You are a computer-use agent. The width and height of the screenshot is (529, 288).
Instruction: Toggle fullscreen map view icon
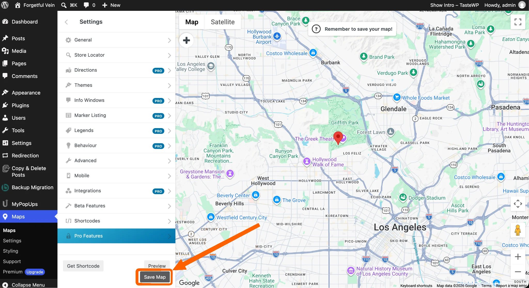coord(518,22)
